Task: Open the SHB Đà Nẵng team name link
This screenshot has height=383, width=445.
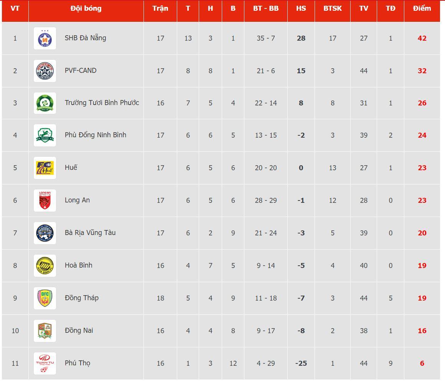Action: (85, 38)
